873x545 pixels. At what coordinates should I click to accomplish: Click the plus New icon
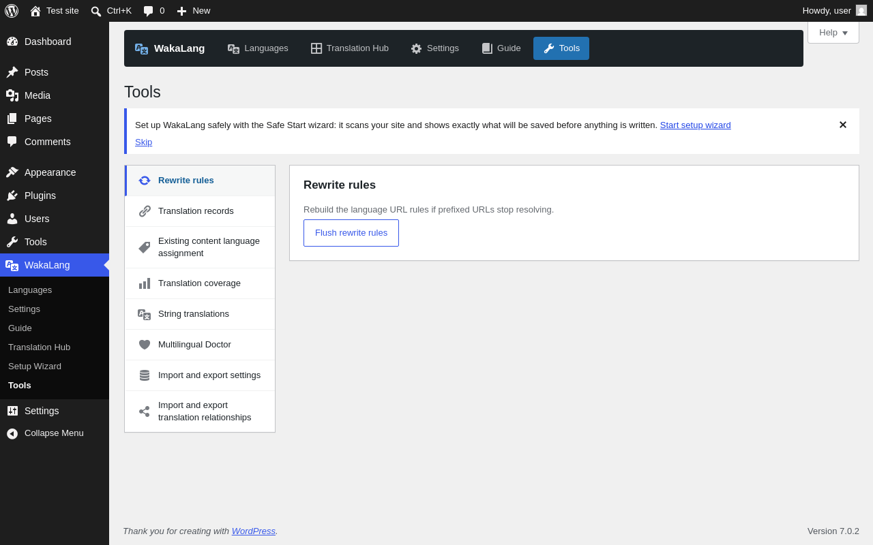[181, 11]
